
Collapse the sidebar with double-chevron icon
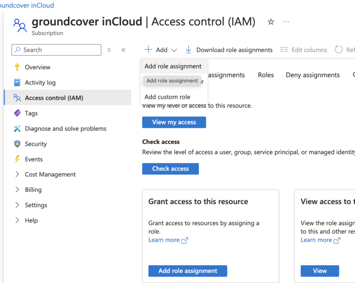click(x=123, y=50)
